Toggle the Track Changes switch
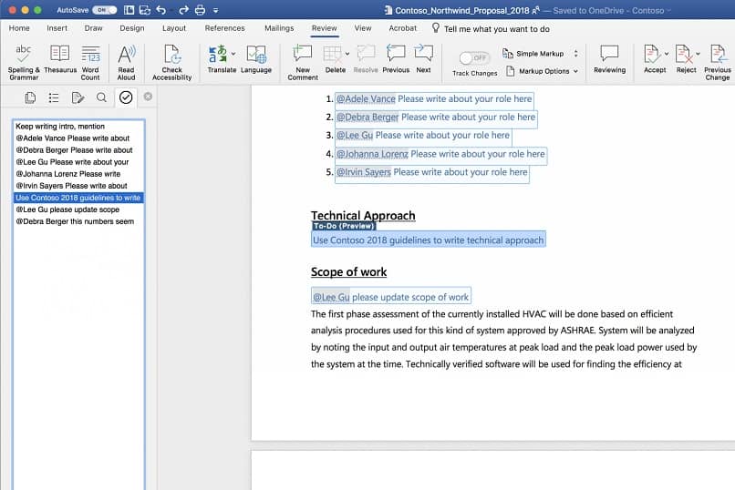 pos(474,57)
